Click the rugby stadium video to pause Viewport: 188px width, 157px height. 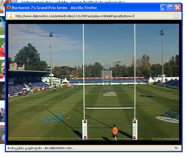[93, 82]
